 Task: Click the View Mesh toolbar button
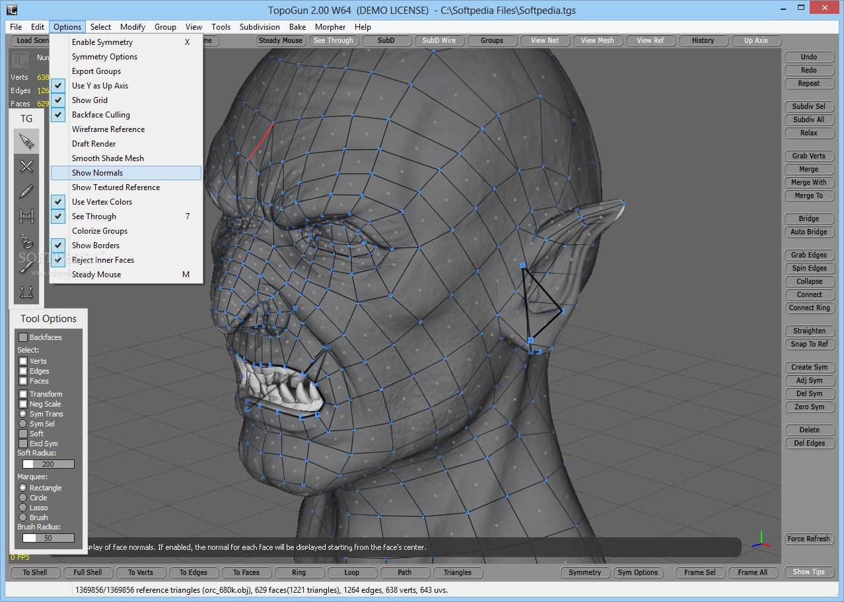click(x=597, y=40)
